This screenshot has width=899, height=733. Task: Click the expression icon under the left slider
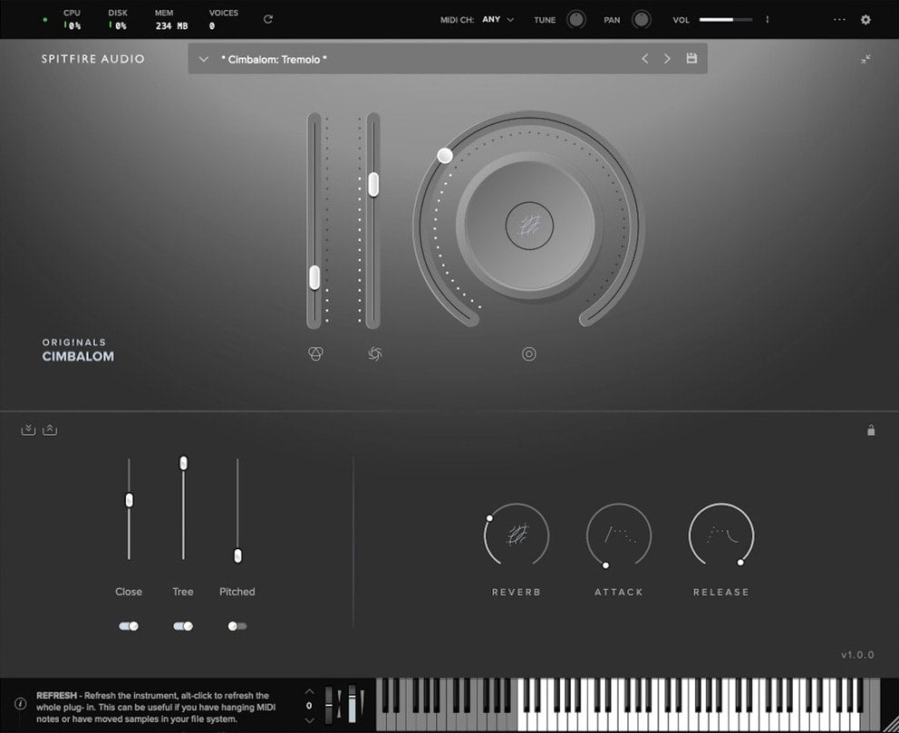pos(315,353)
